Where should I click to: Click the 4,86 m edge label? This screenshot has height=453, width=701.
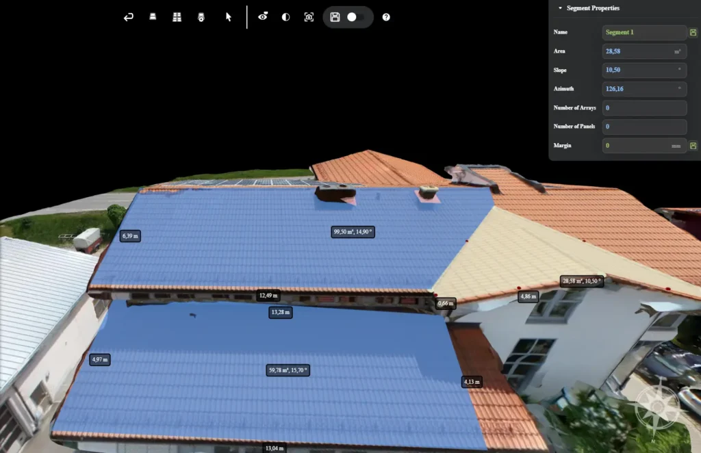[528, 296]
